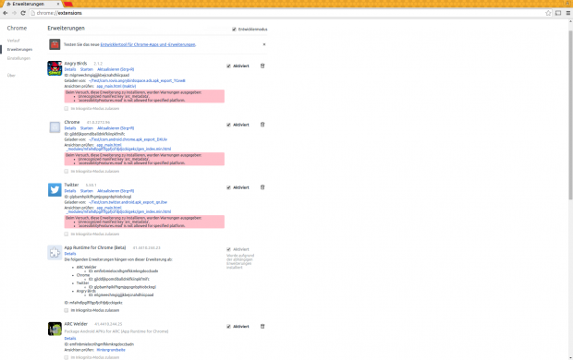The height and width of the screenshot is (360, 573).
Task: Open the Entwicklertool für Chrome-Apps link
Action: coord(148,44)
